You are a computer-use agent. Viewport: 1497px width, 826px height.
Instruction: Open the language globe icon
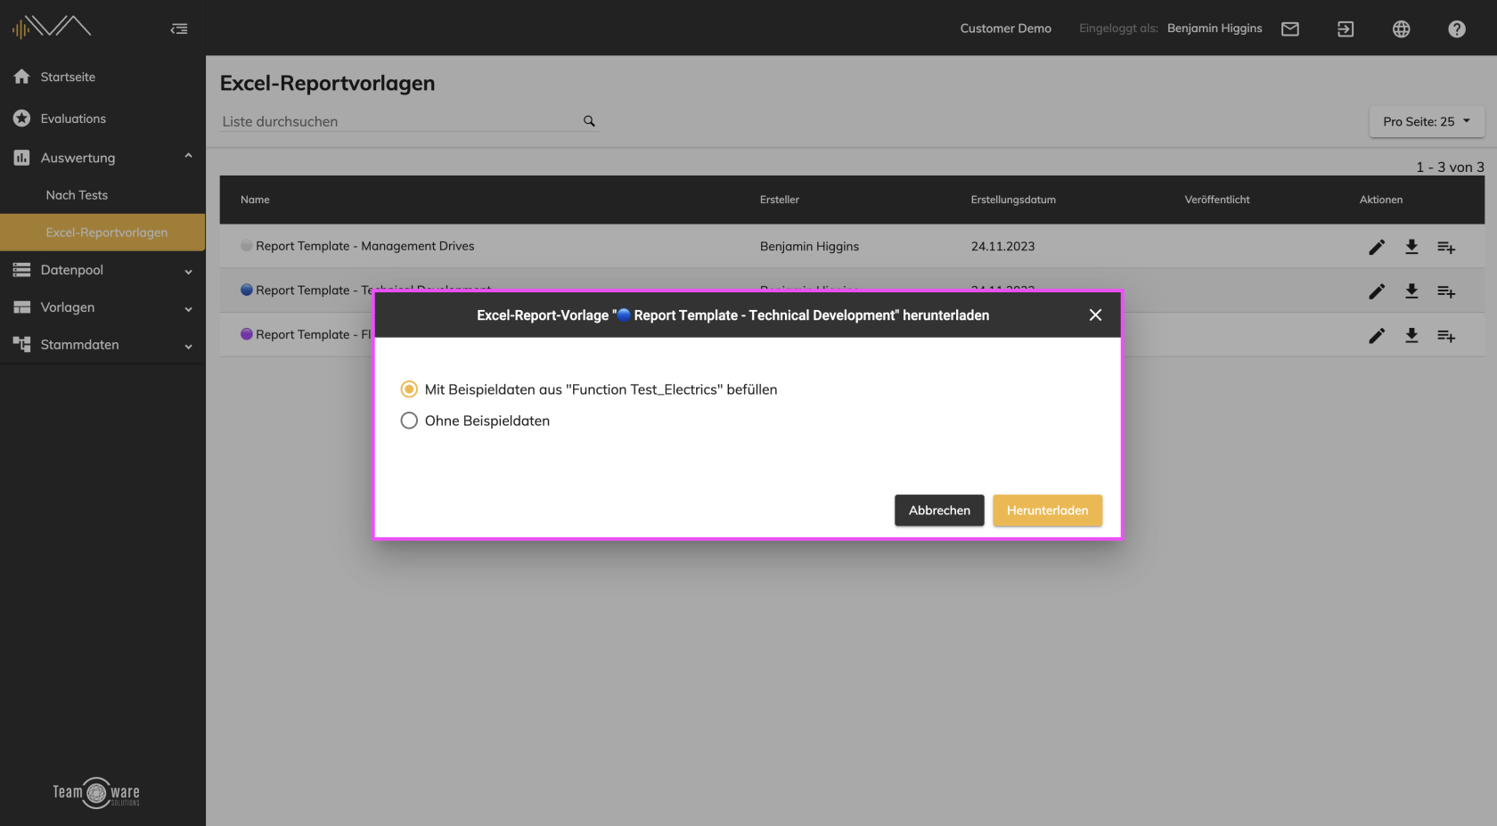point(1402,29)
